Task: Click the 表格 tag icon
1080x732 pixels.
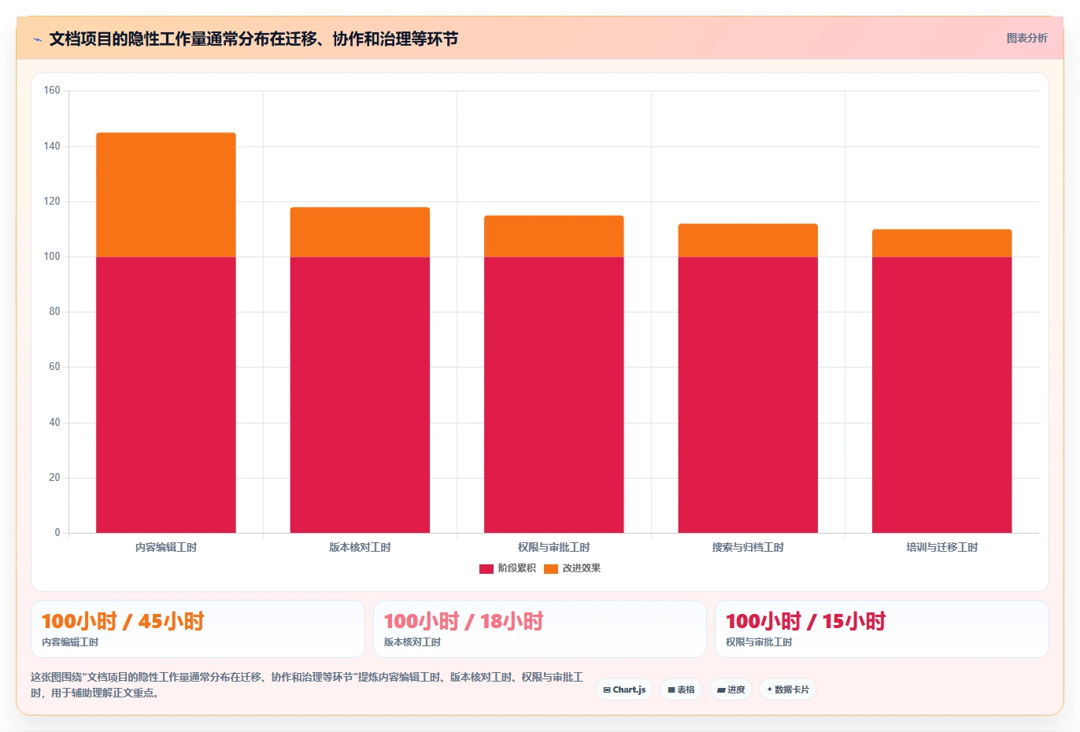Action: [x=671, y=690]
